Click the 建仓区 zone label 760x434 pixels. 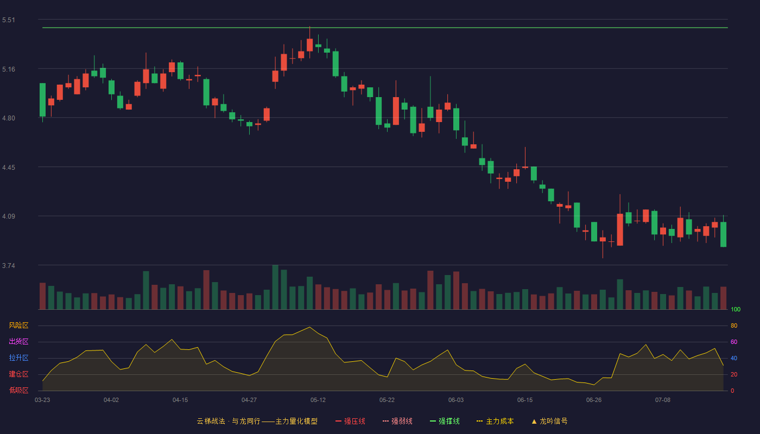pos(18,374)
